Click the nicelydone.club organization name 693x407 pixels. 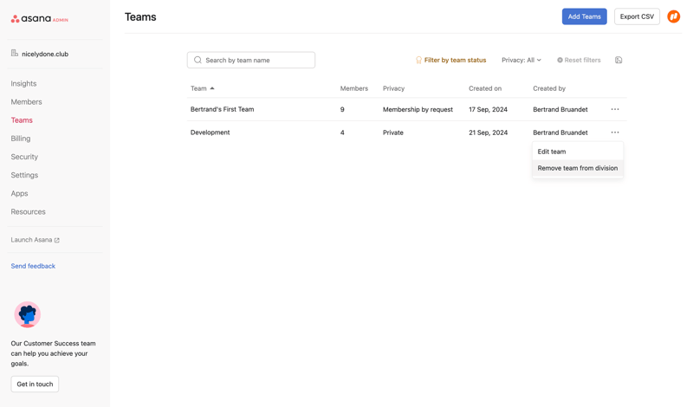point(45,54)
